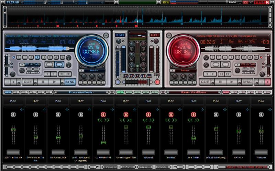The height and width of the screenshot is (171, 275).
Task: Pause the left blue deck
Action: pos(43,82)
